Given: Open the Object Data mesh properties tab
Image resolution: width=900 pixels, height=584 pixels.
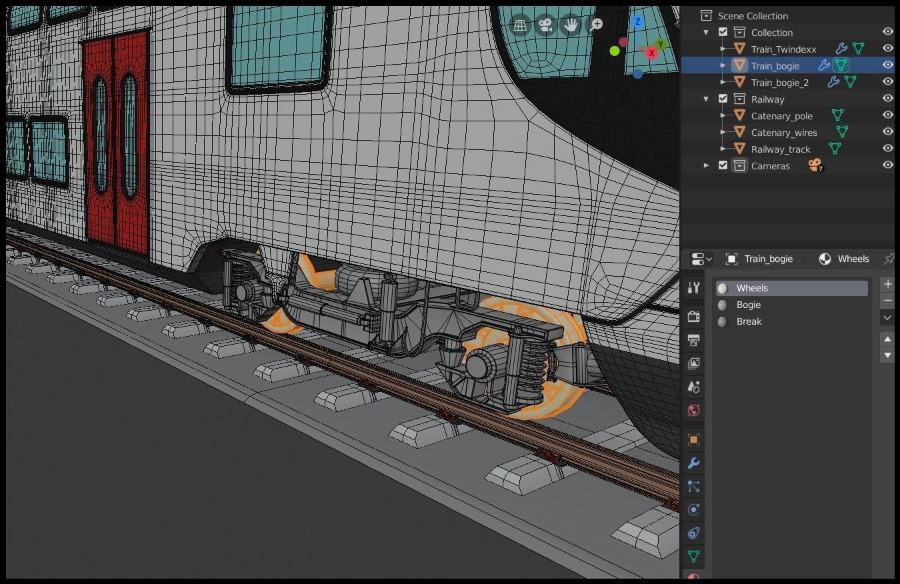Looking at the screenshot, I should (x=693, y=556).
